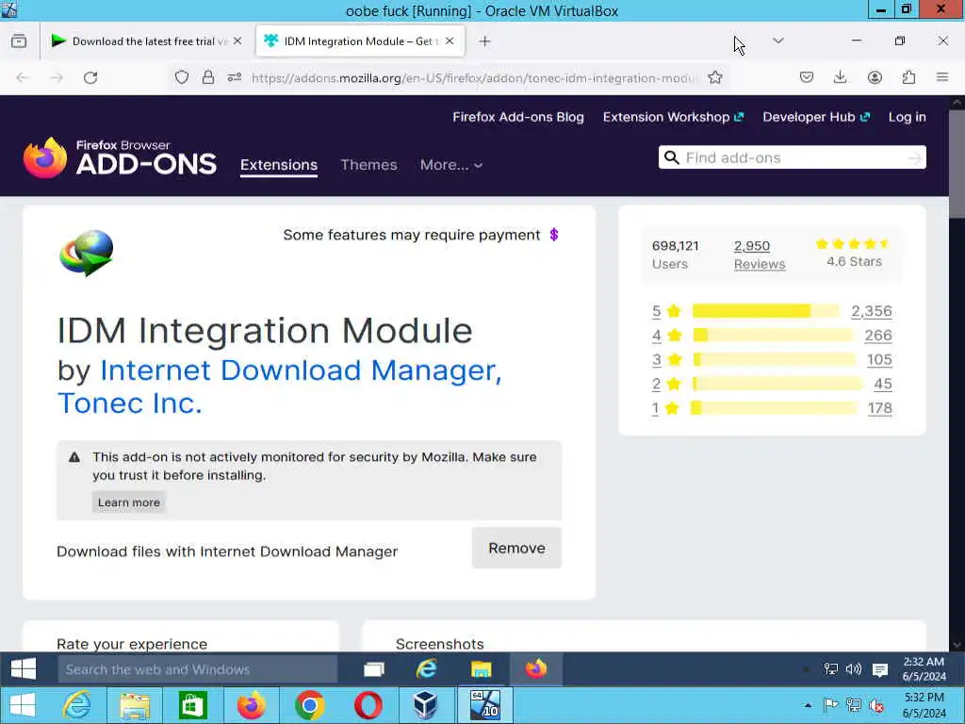This screenshot has width=965, height=724.
Task: Open the 178 one-star reviews count
Action: point(880,407)
